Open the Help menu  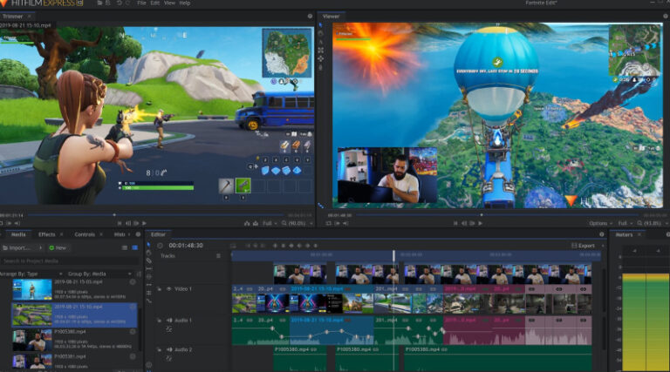[185, 3]
